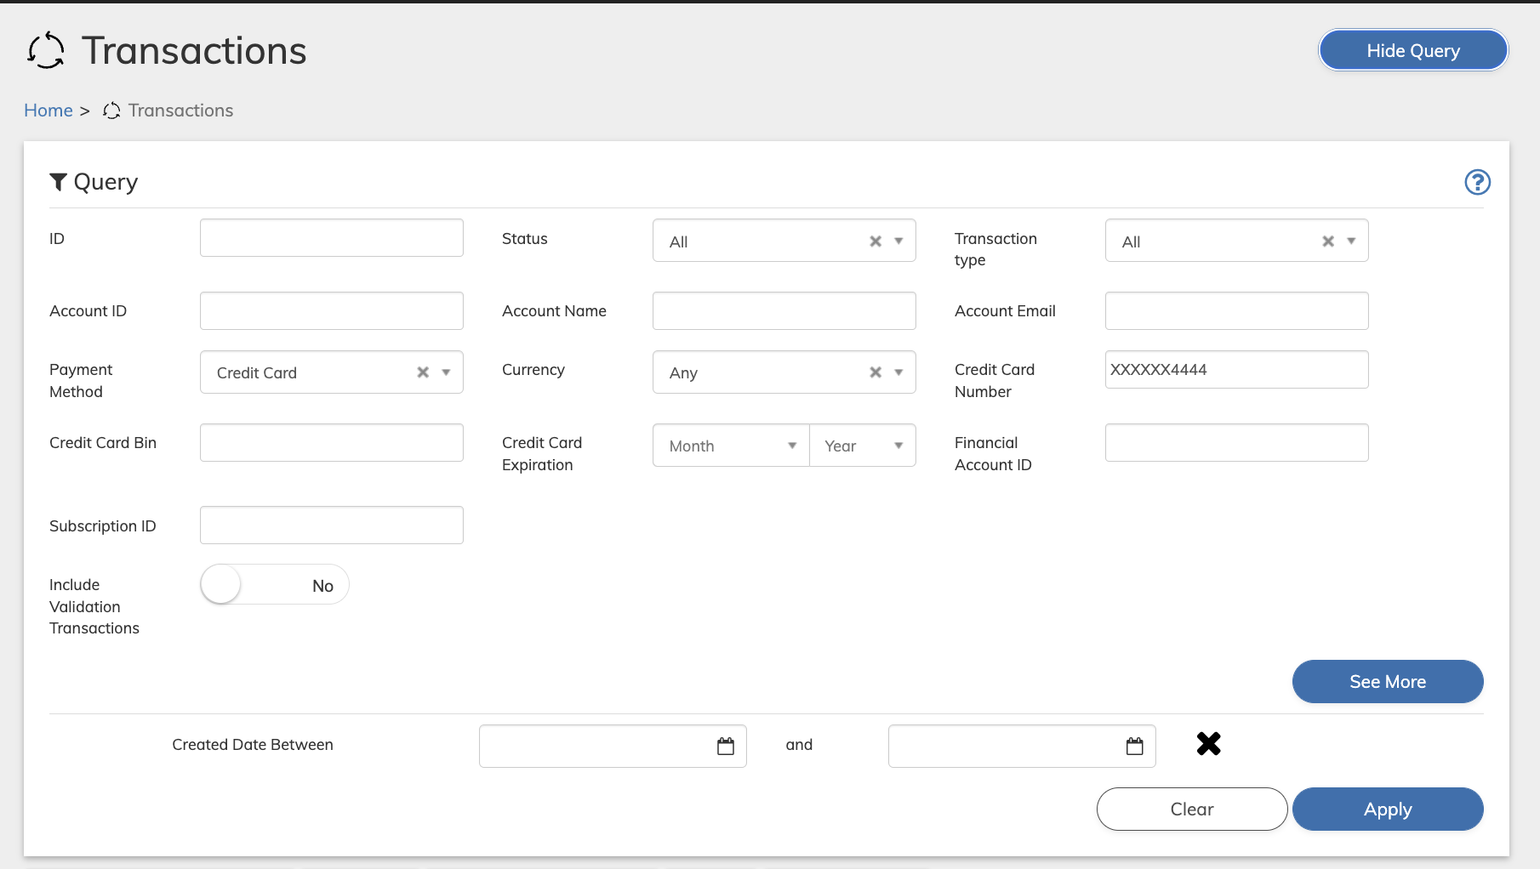
Task: Click the Account Email input field
Action: [x=1237, y=311]
